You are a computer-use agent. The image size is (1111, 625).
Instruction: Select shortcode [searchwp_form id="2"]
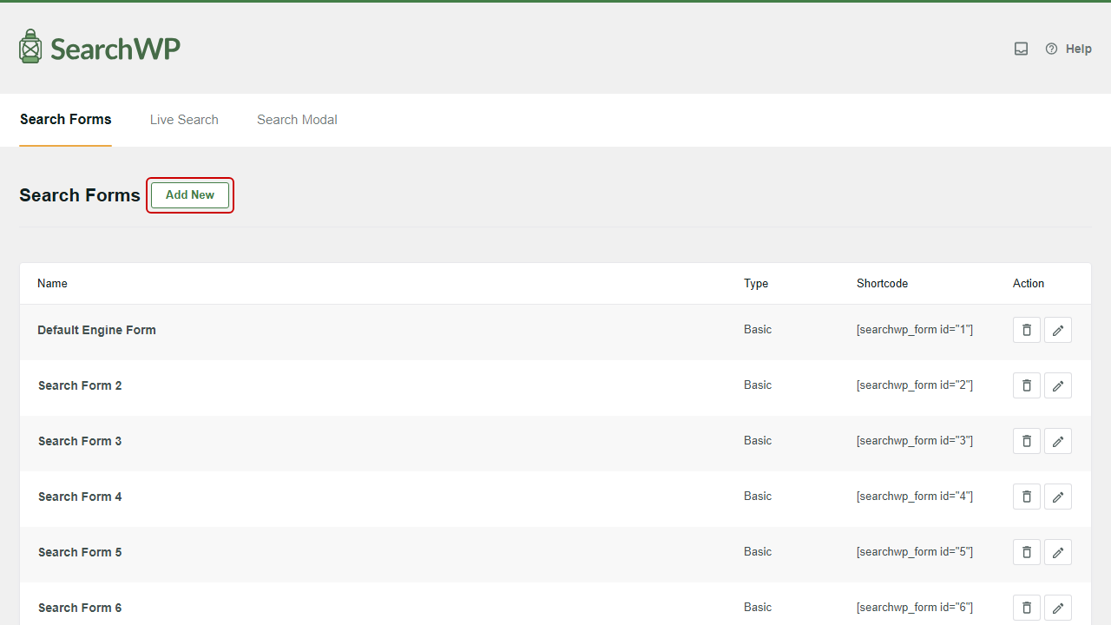tap(915, 385)
